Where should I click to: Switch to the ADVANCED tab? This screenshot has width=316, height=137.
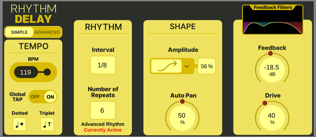point(47,32)
